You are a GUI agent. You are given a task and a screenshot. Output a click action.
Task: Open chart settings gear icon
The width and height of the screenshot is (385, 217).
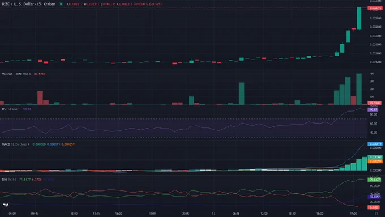coord(376,214)
